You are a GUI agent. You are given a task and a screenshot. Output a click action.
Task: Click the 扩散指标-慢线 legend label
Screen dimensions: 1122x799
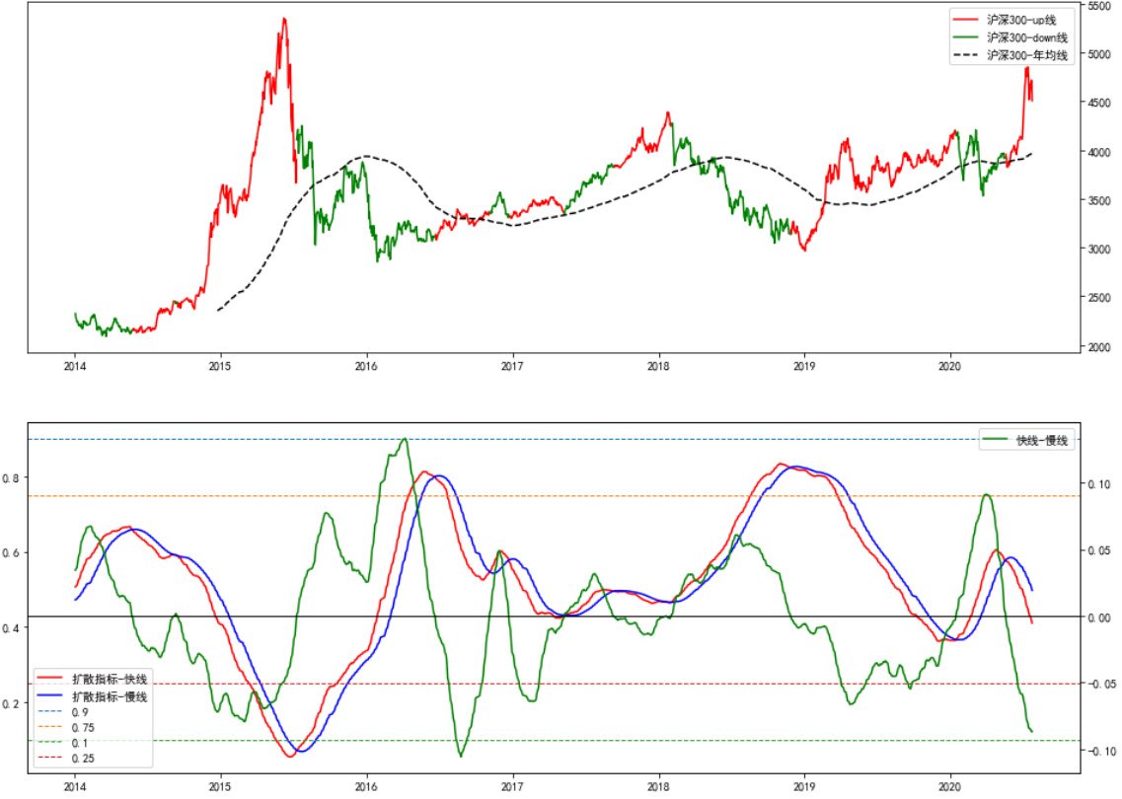point(109,696)
